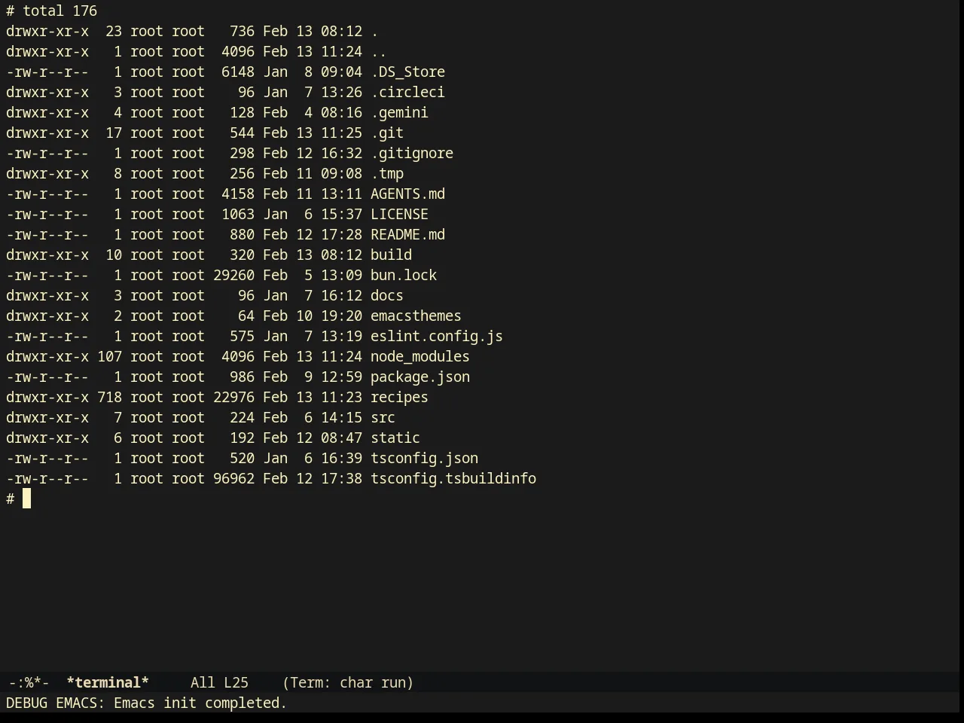This screenshot has height=723, width=964.
Task: Click the size value 22976
Action: point(233,397)
